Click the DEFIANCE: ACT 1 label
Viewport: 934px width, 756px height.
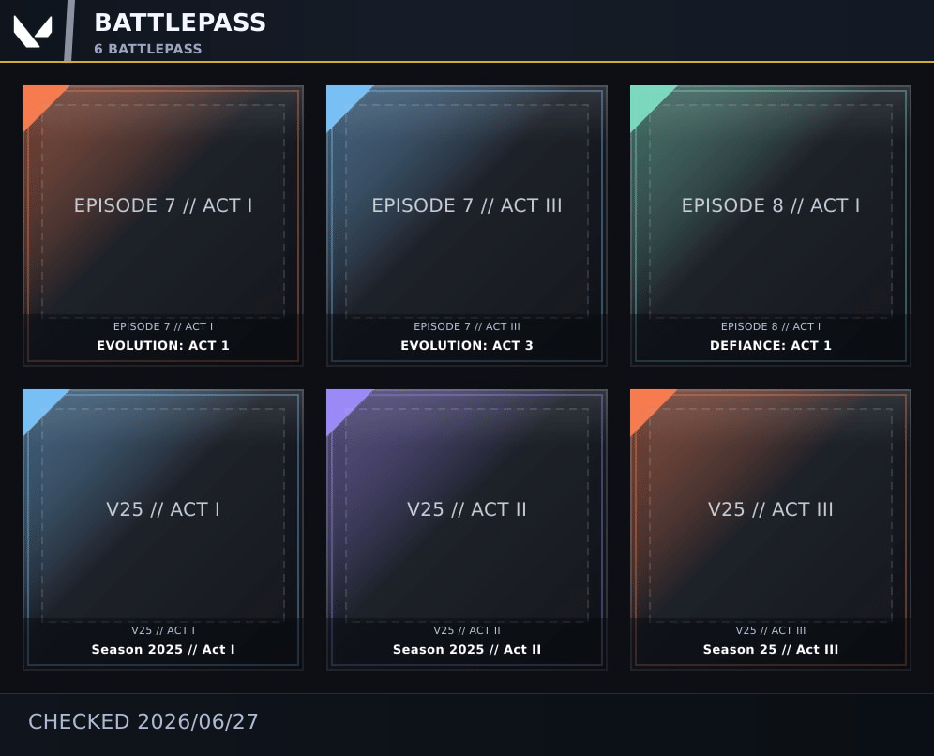[771, 345]
